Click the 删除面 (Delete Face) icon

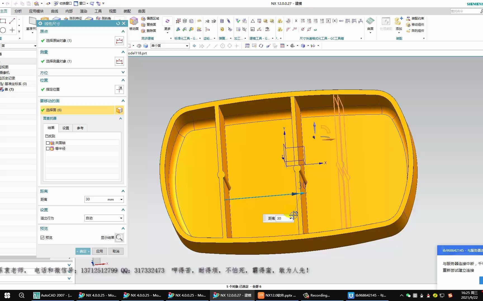point(143,31)
